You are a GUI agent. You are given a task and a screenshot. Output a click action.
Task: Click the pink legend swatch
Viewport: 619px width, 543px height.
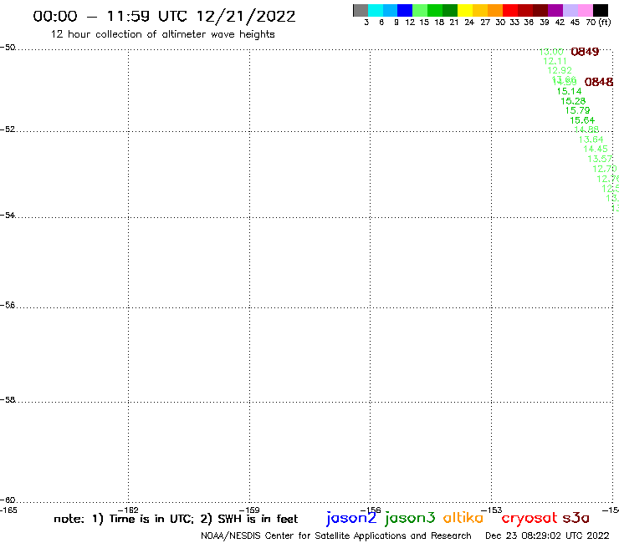[x=585, y=10]
